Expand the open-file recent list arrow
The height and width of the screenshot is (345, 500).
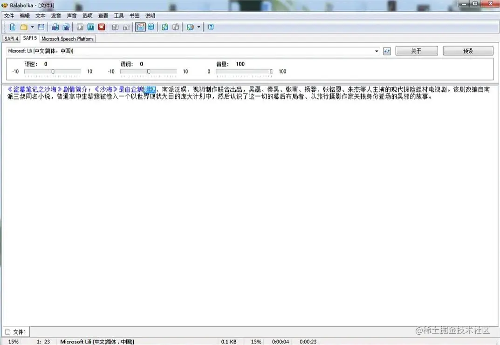tap(32, 27)
